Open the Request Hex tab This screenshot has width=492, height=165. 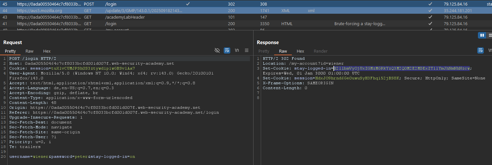(x=47, y=51)
